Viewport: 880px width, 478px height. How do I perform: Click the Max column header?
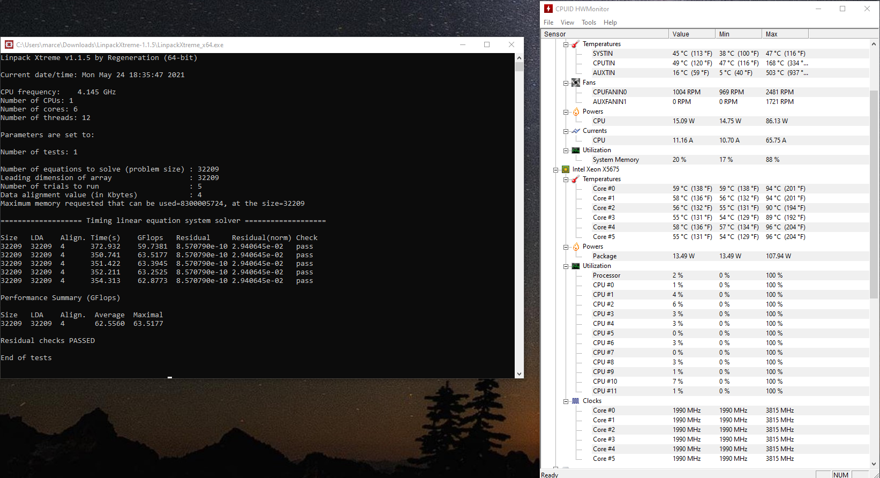click(785, 34)
